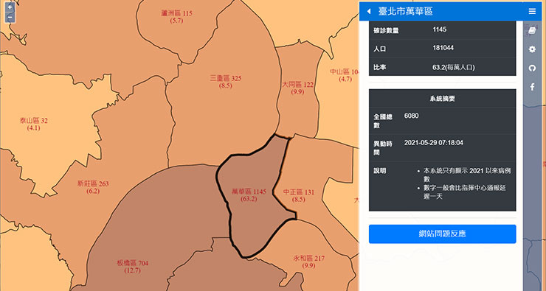Image resolution: width=546 pixels, height=291 pixels.
Task: Click the 系統摘要 table header
Action: coord(442,99)
